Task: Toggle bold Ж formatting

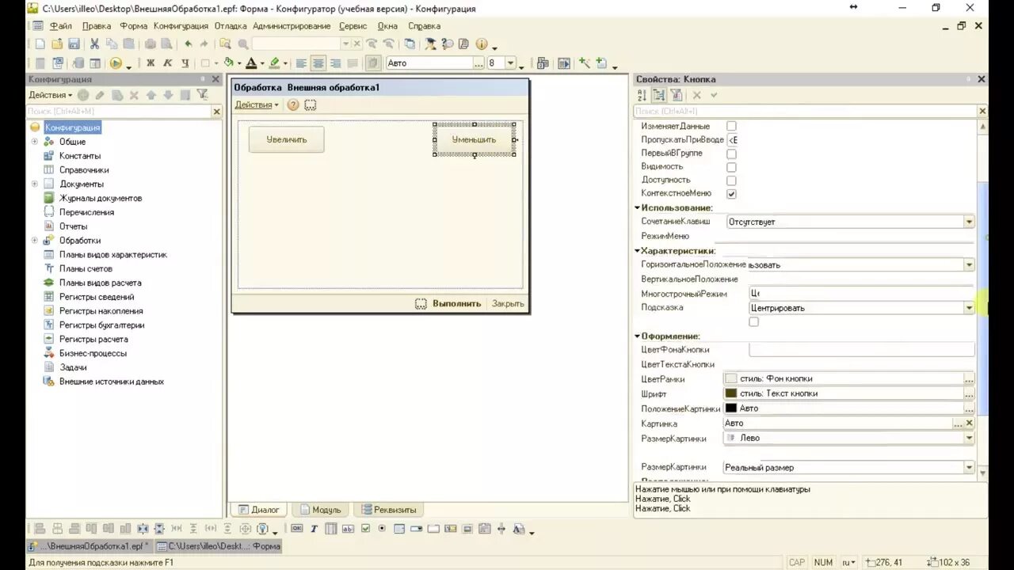Action: pyautogui.click(x=151, y=63)
